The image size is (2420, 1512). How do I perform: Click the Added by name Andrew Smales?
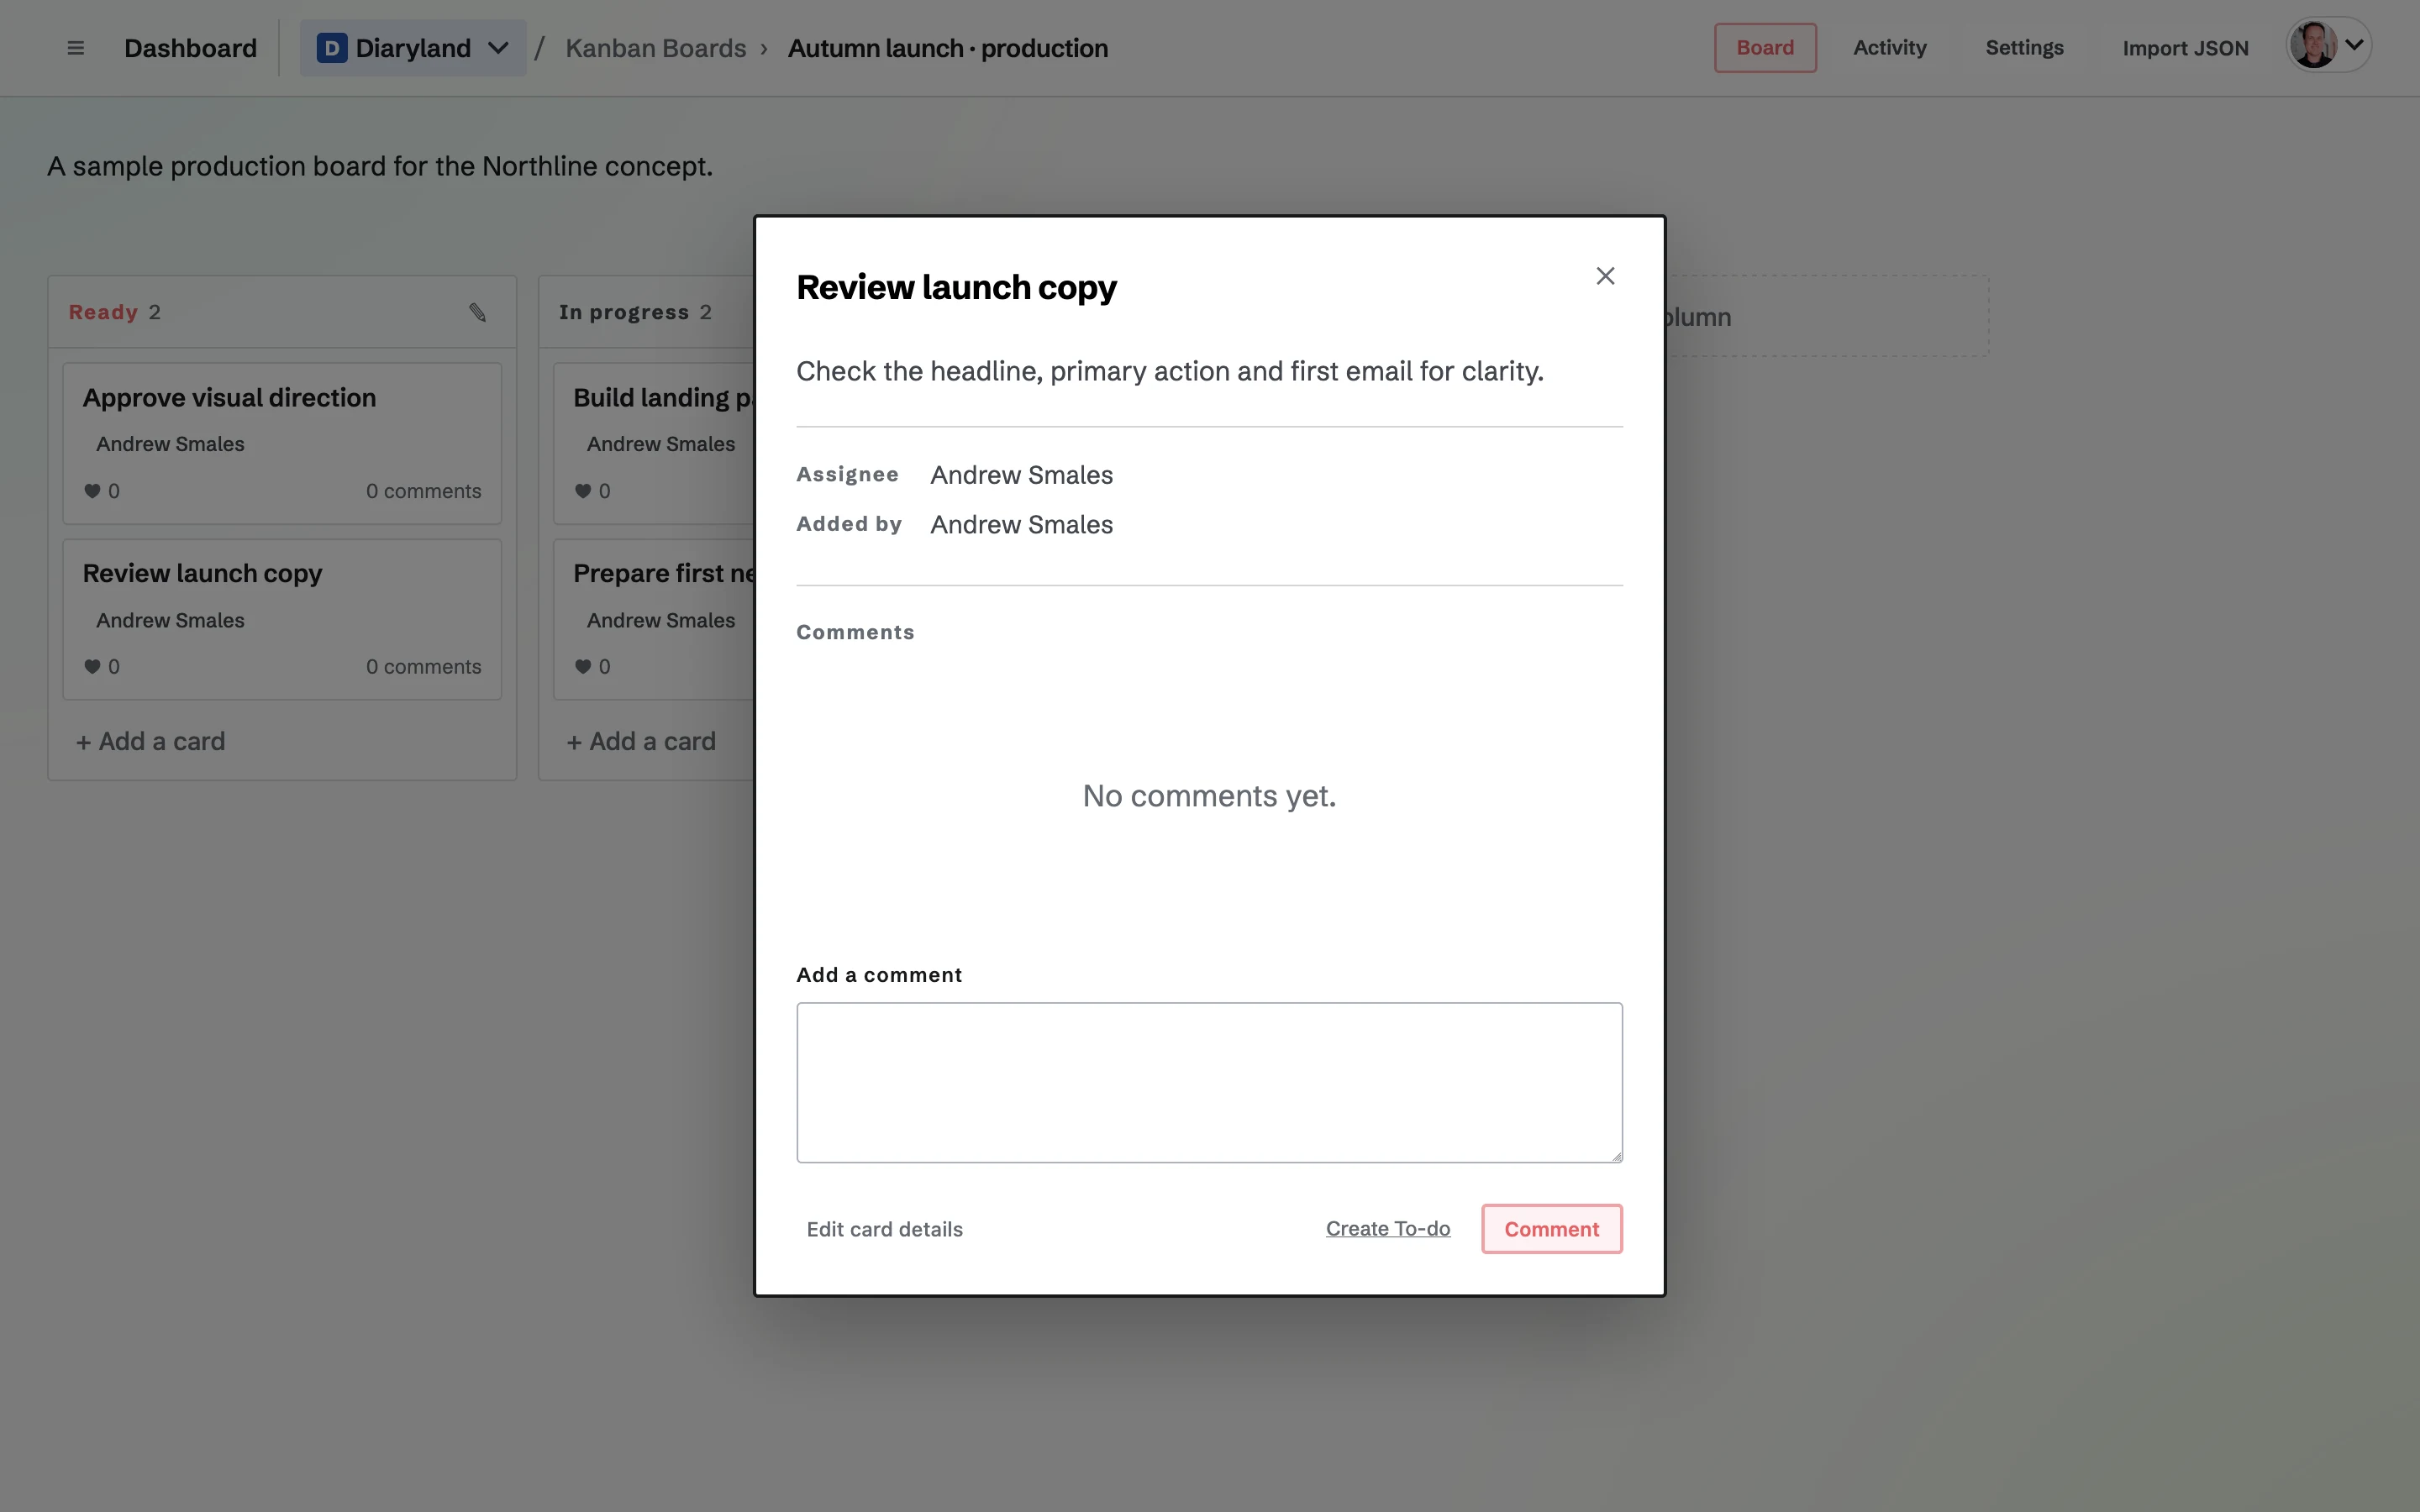click(1021, 525)
